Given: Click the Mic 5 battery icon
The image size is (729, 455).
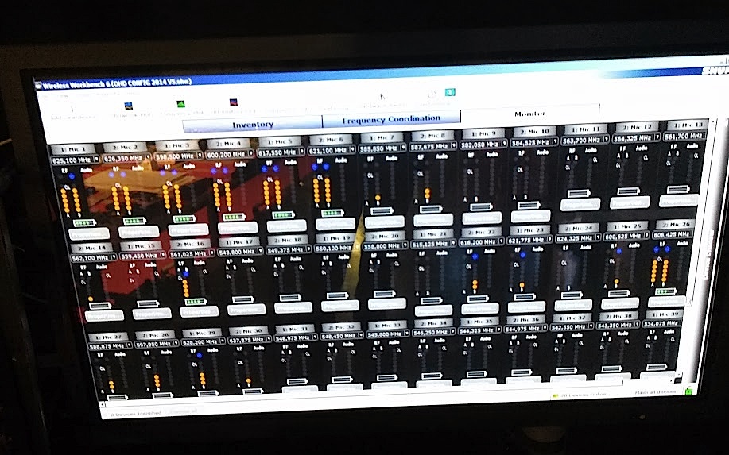Looking at the screenshot, I should [283, 215].
